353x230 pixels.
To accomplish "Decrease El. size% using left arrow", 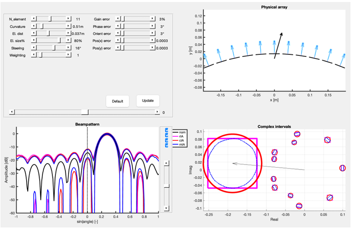I will (34, 41).
